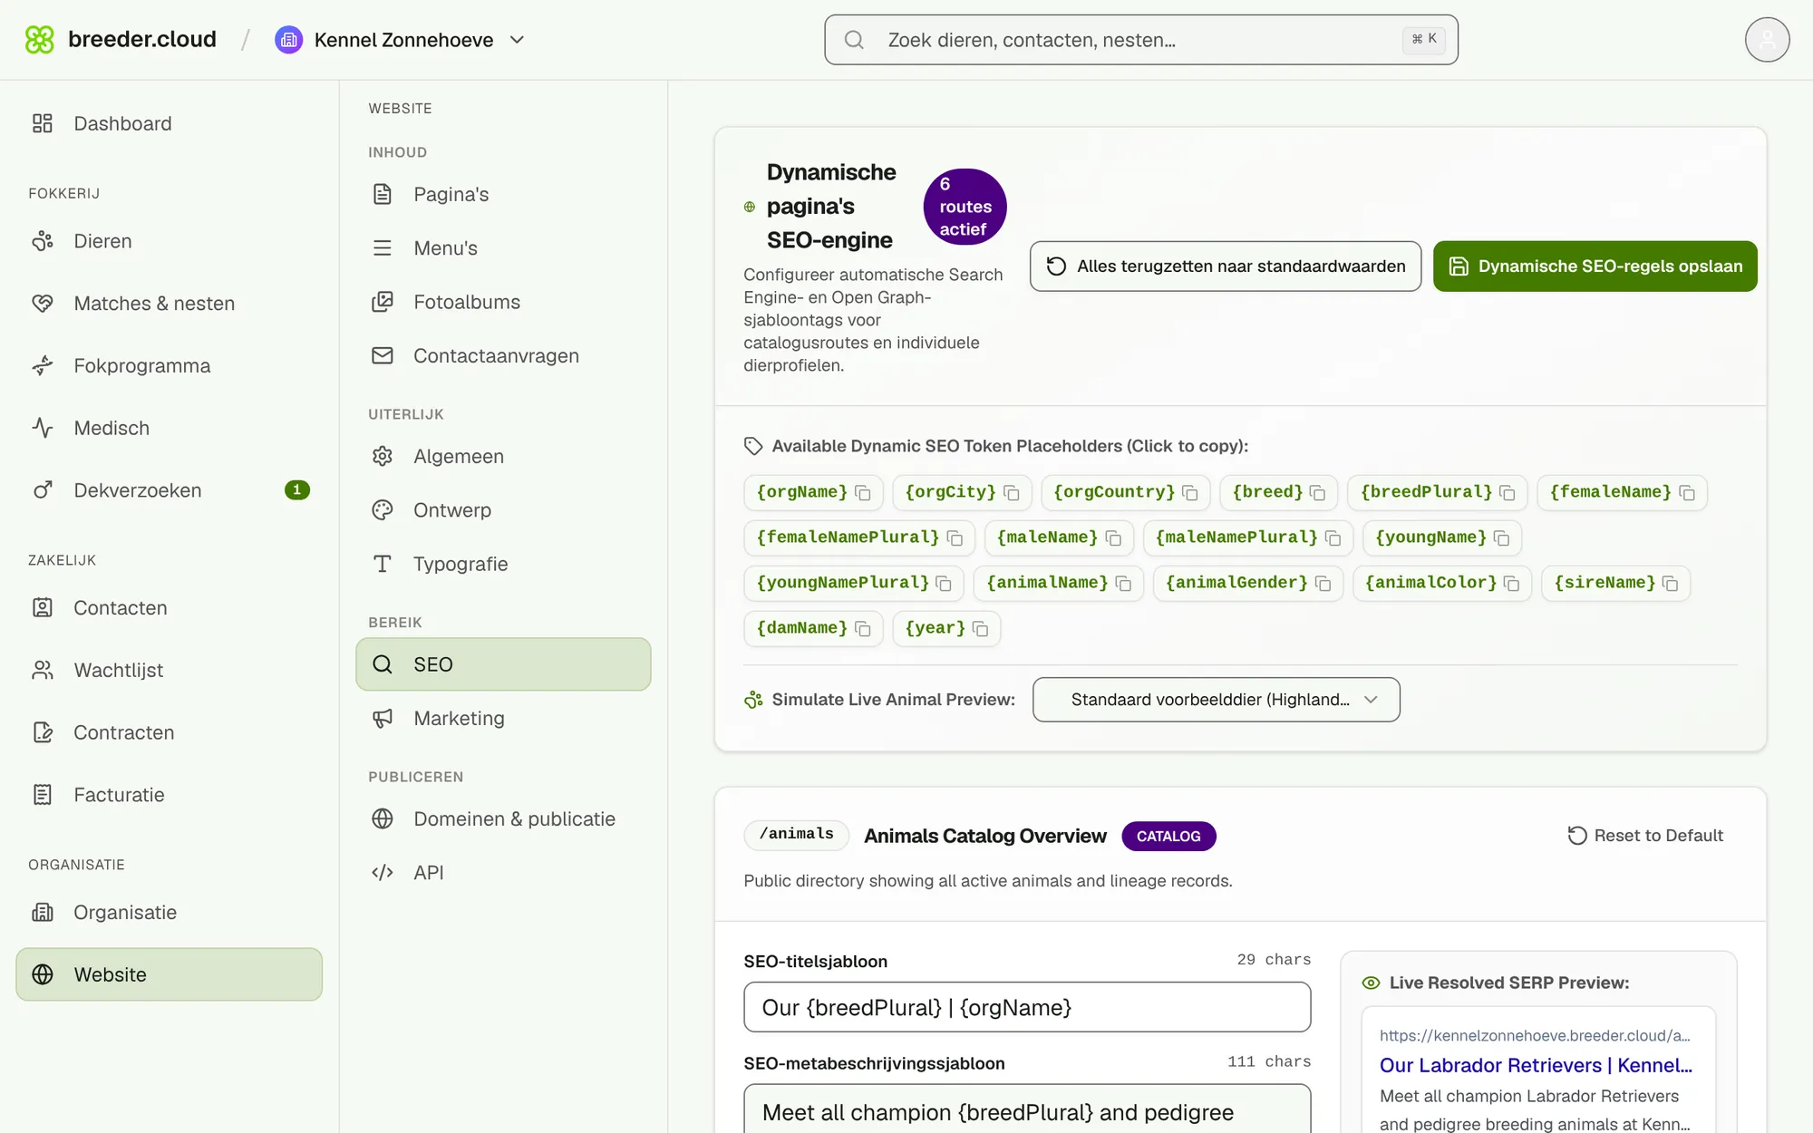The height and width of the screenshot is (1133, 1813).
Task: Copy the {animalColor} token
Action: (1441, 583)
